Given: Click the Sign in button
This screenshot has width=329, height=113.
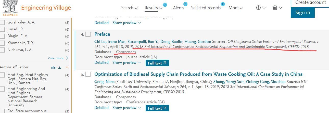Looking at the screenshot, I should [302, 12].
